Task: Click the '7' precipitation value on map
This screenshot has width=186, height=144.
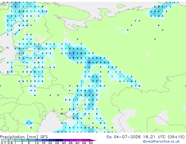Action: [x=97, y=81]
